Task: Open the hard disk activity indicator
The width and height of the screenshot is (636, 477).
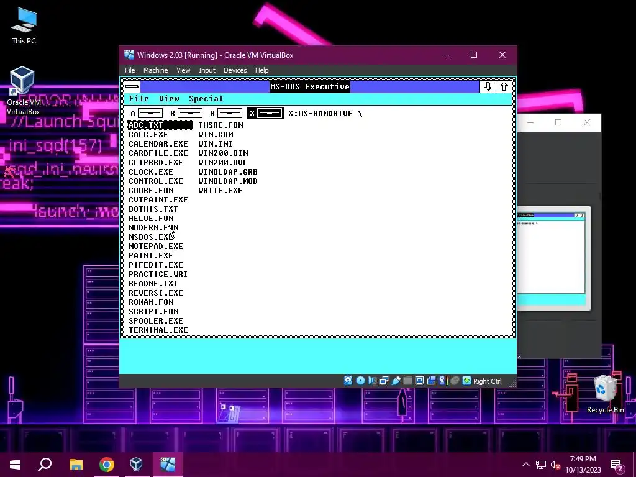Action: coord(348,381)
